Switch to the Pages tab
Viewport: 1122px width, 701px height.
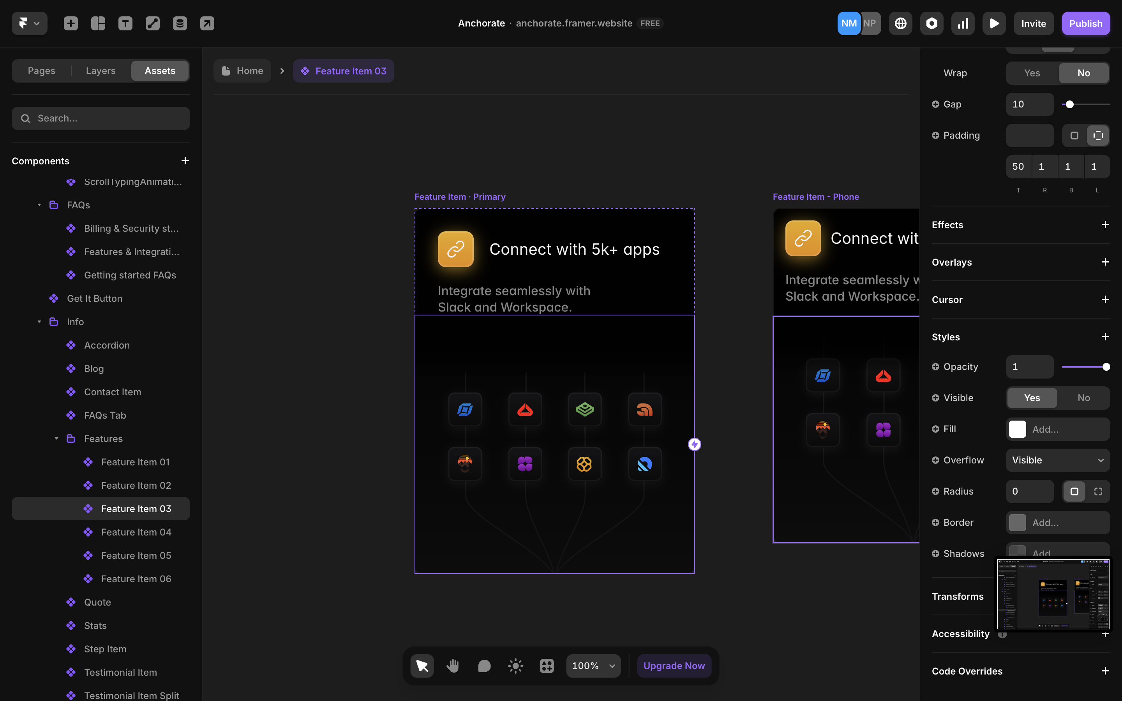(x=41, y=70)
